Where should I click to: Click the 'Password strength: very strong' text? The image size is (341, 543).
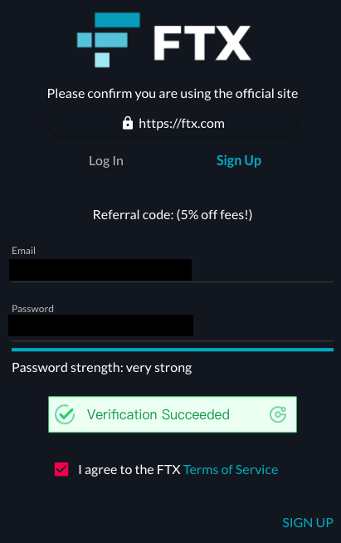(102, 368)
